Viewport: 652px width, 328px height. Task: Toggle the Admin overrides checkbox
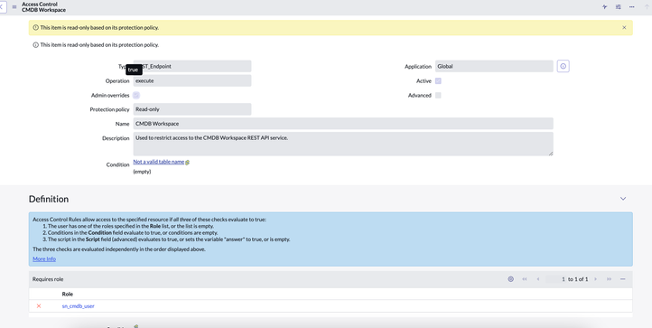(136, 95)
